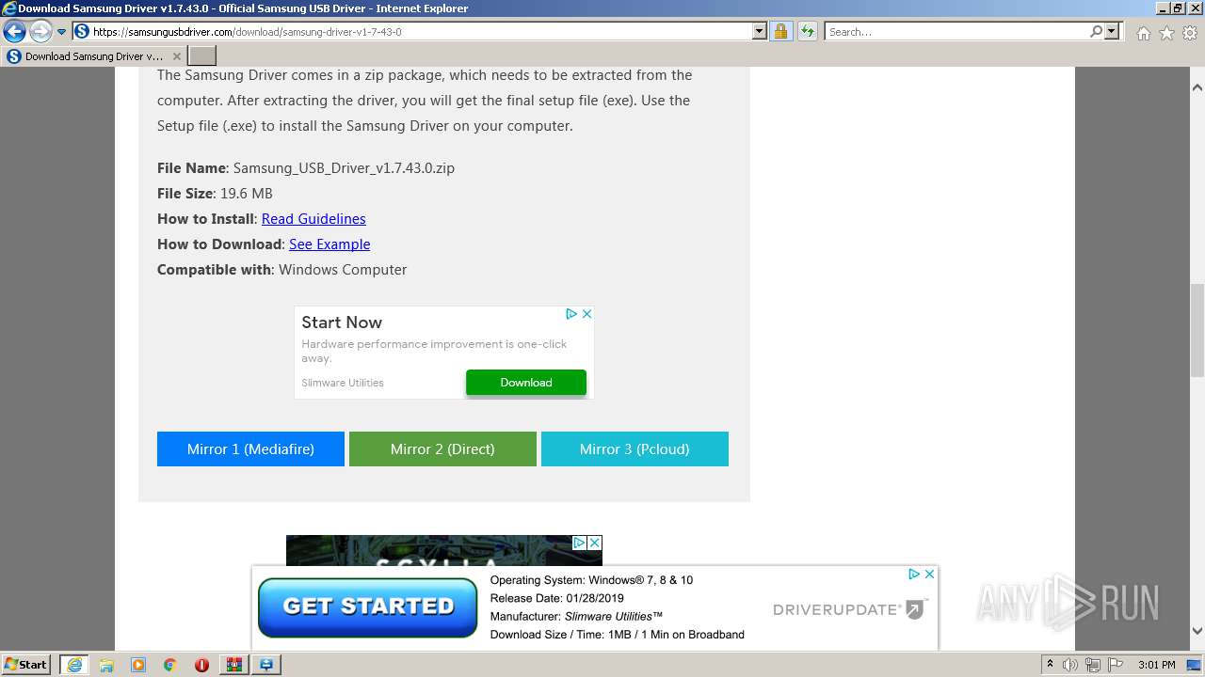
Task: Click the file name Samsung_USB_Driver_v1.7.43.0.zip text
Action: (344, 168)
